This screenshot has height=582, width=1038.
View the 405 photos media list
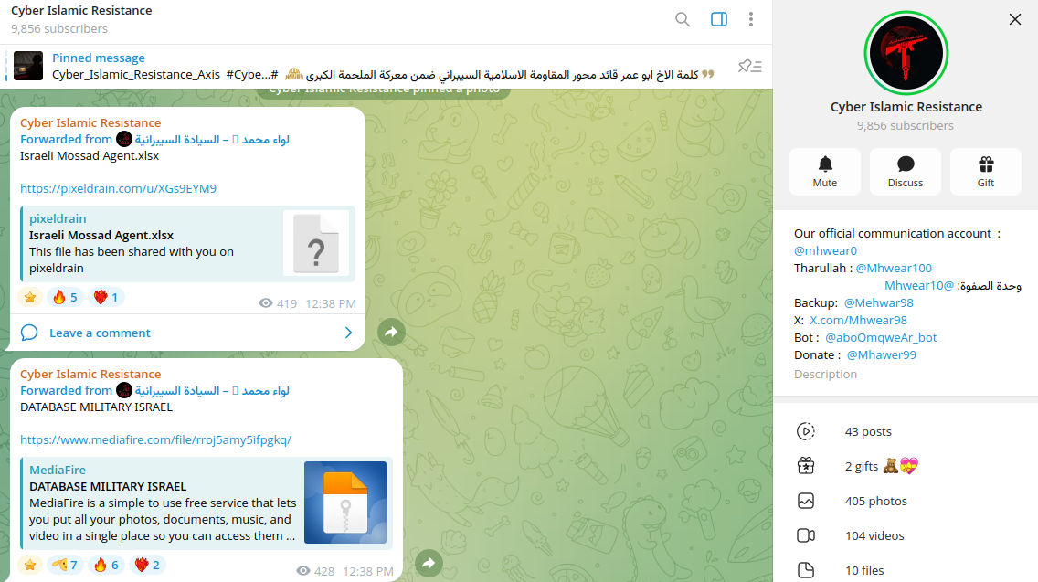906,502
